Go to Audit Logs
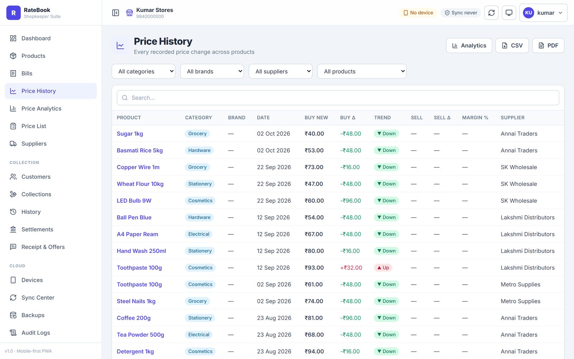The image size is (574, 359). pyautogui.click(x=51, y=333)
